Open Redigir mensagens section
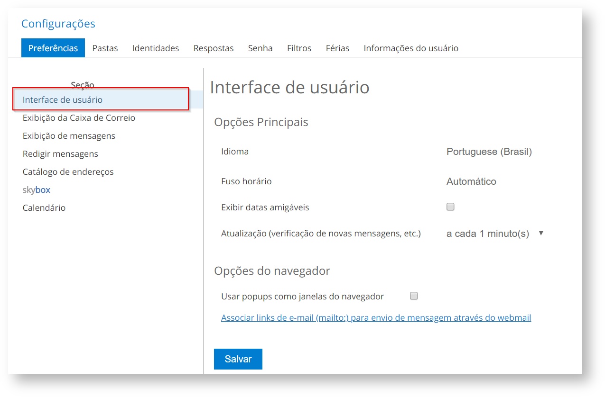The width and height of the screenshot is (605, 397). click(60, 154)
